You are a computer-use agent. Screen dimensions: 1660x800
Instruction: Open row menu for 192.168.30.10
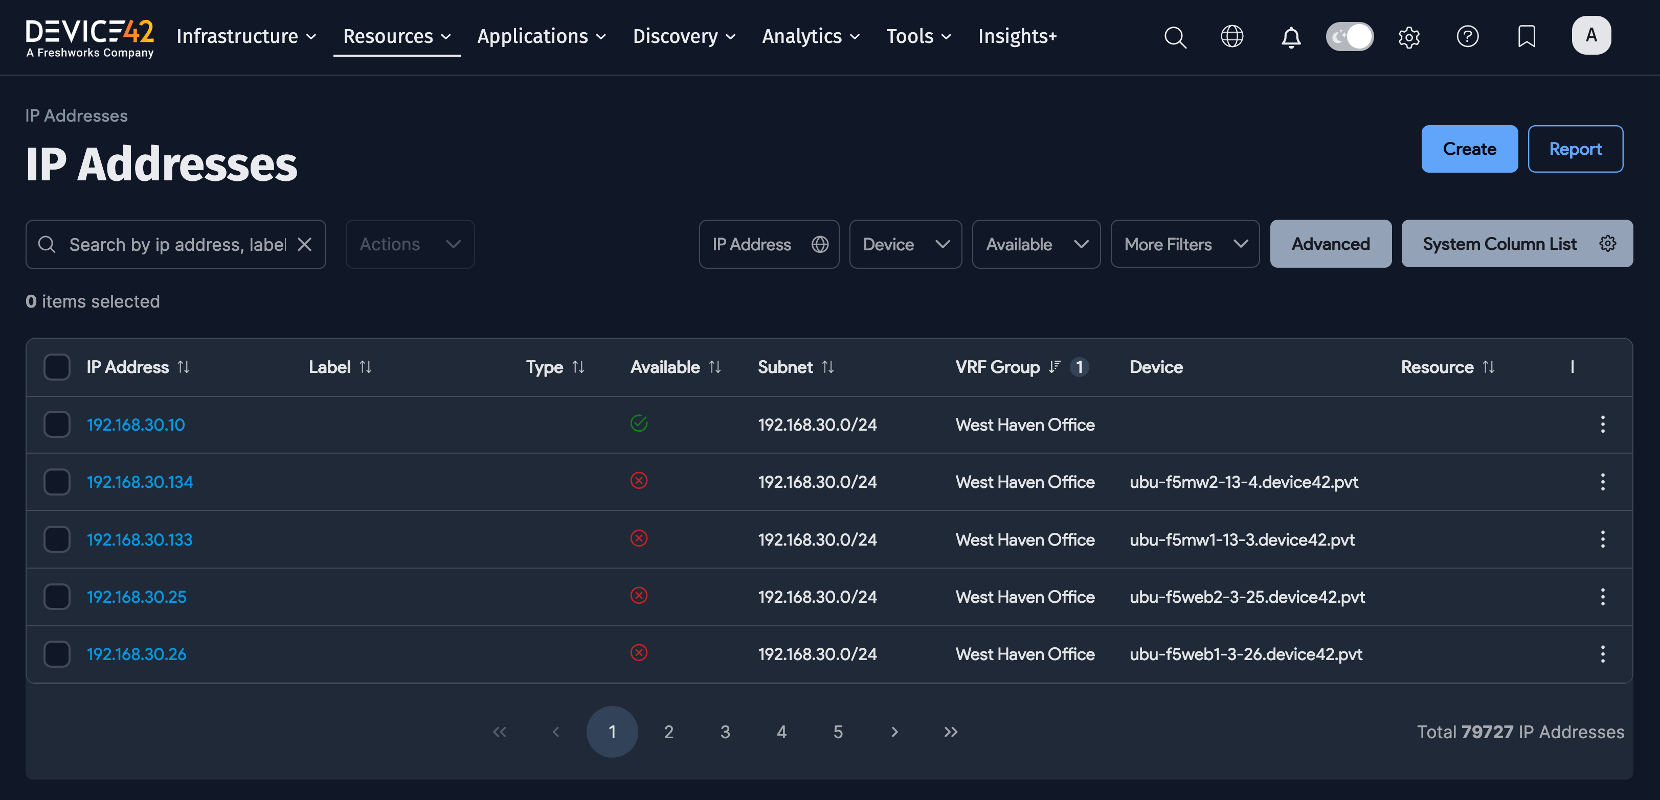click(1603, 424)
